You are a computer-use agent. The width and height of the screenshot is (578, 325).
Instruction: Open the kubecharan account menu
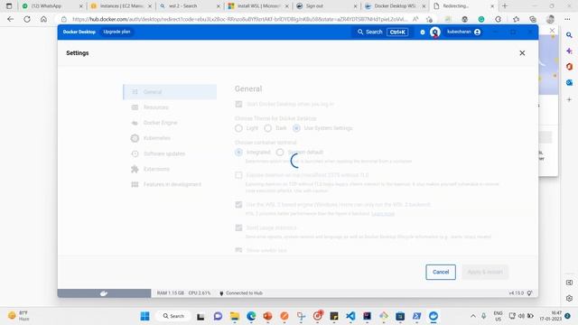[x=463, y=32]
